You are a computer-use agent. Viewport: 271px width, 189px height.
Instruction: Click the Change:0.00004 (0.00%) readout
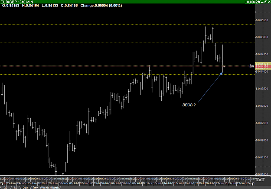click(101, 6)
